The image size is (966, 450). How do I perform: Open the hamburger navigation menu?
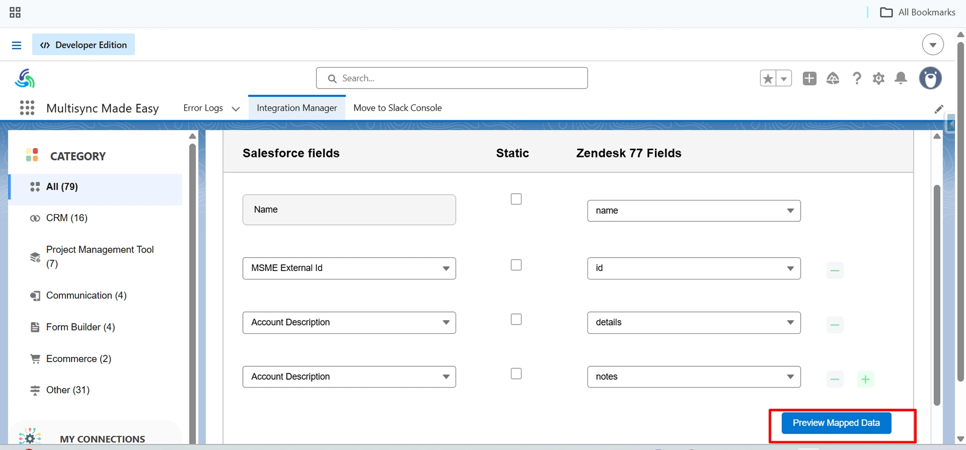(16, 45)
